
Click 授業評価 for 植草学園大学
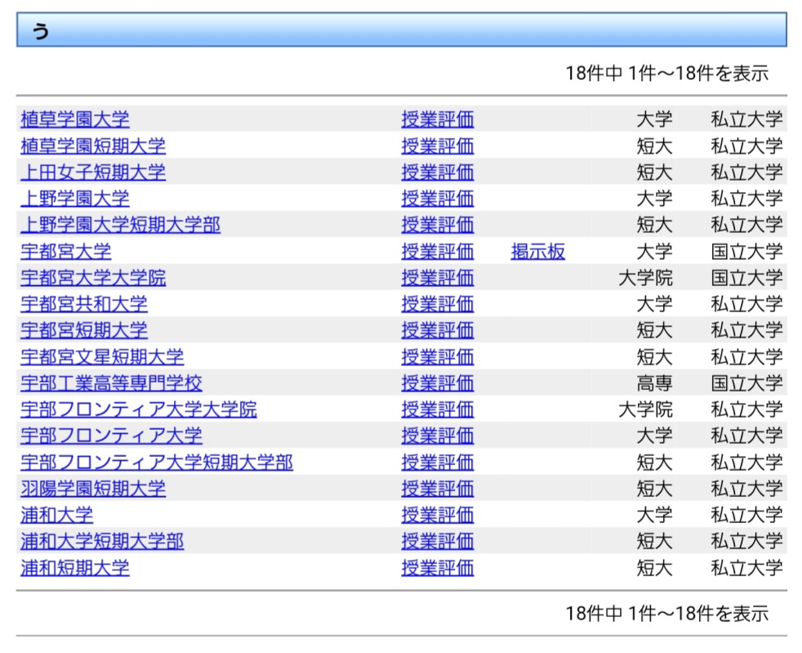pyautogui.click(x=437, y=119)
